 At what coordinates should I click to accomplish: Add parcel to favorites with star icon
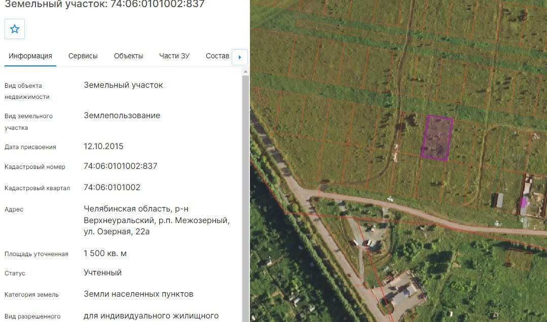(x=15, y=29)
